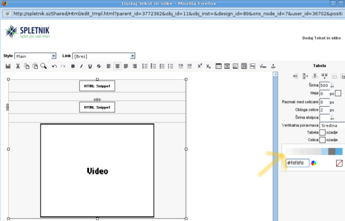Screen dimensions: 345x221
Task: Insert a numbered list
Action: [145, 66]
